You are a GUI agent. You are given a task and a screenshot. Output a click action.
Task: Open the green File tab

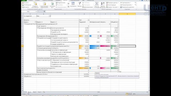[x=24, y=1]
